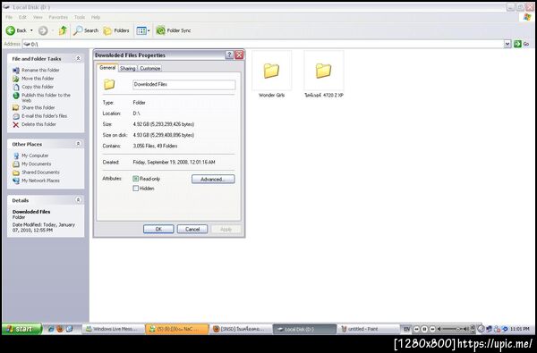Viewport: 537px width, 353px height.
Task: Click the Apply button
Action: pos(226,229)
